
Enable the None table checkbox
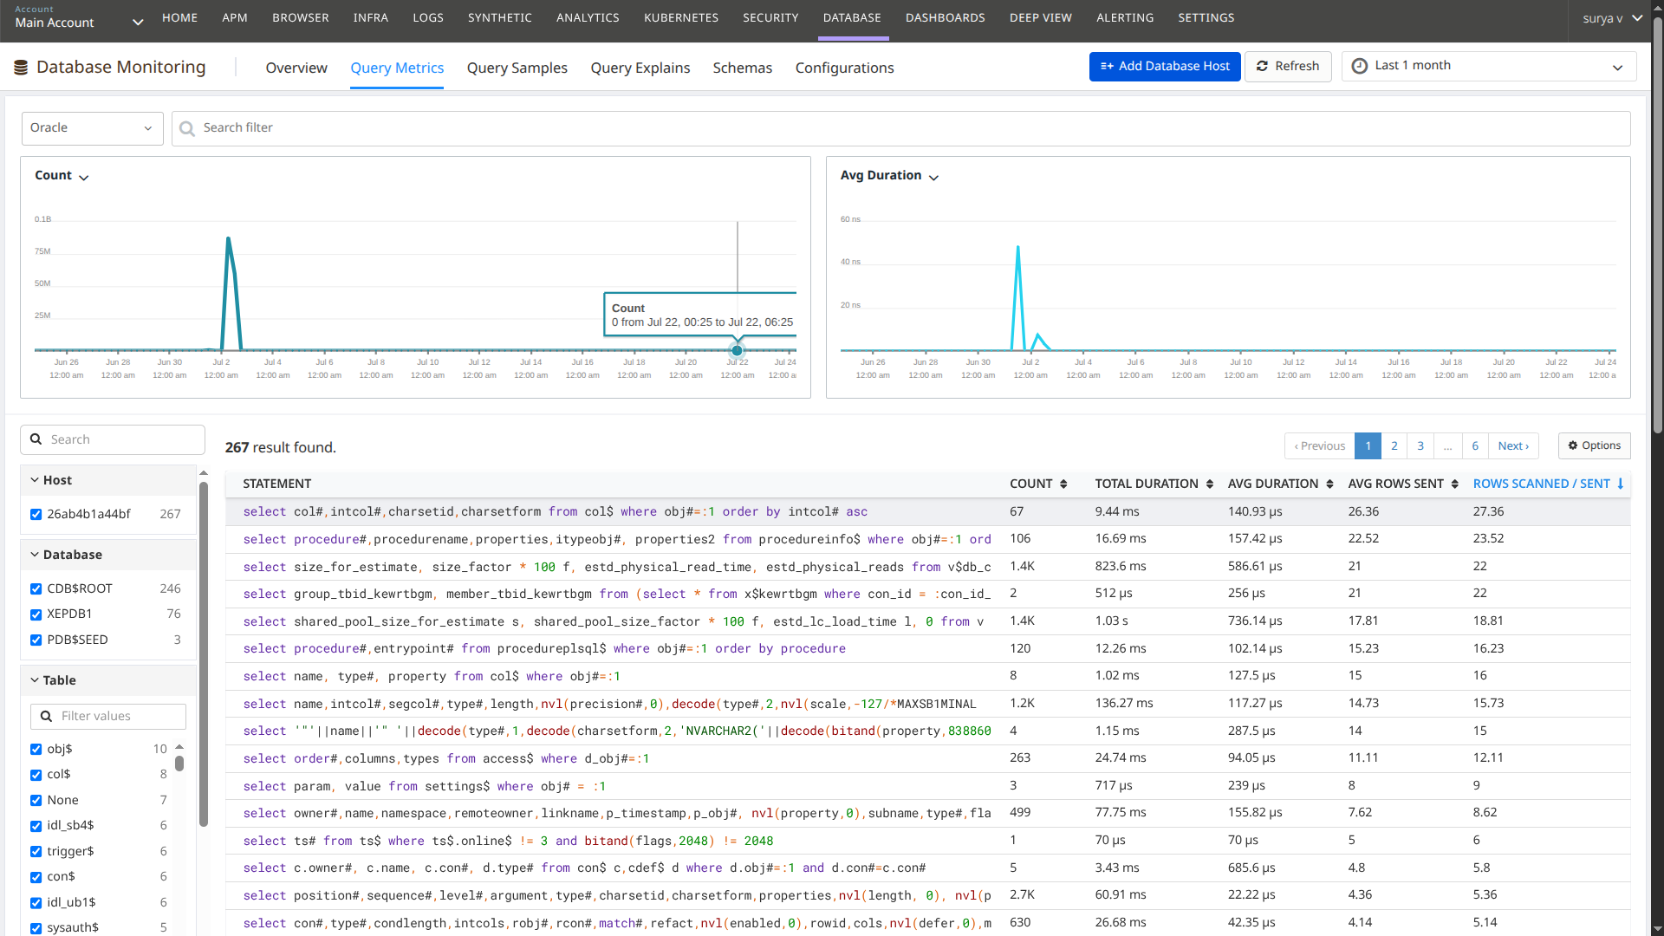coord(36,800)
